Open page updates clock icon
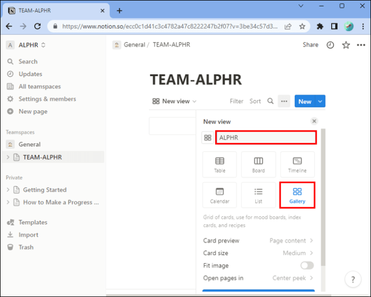 pos(330,45)
